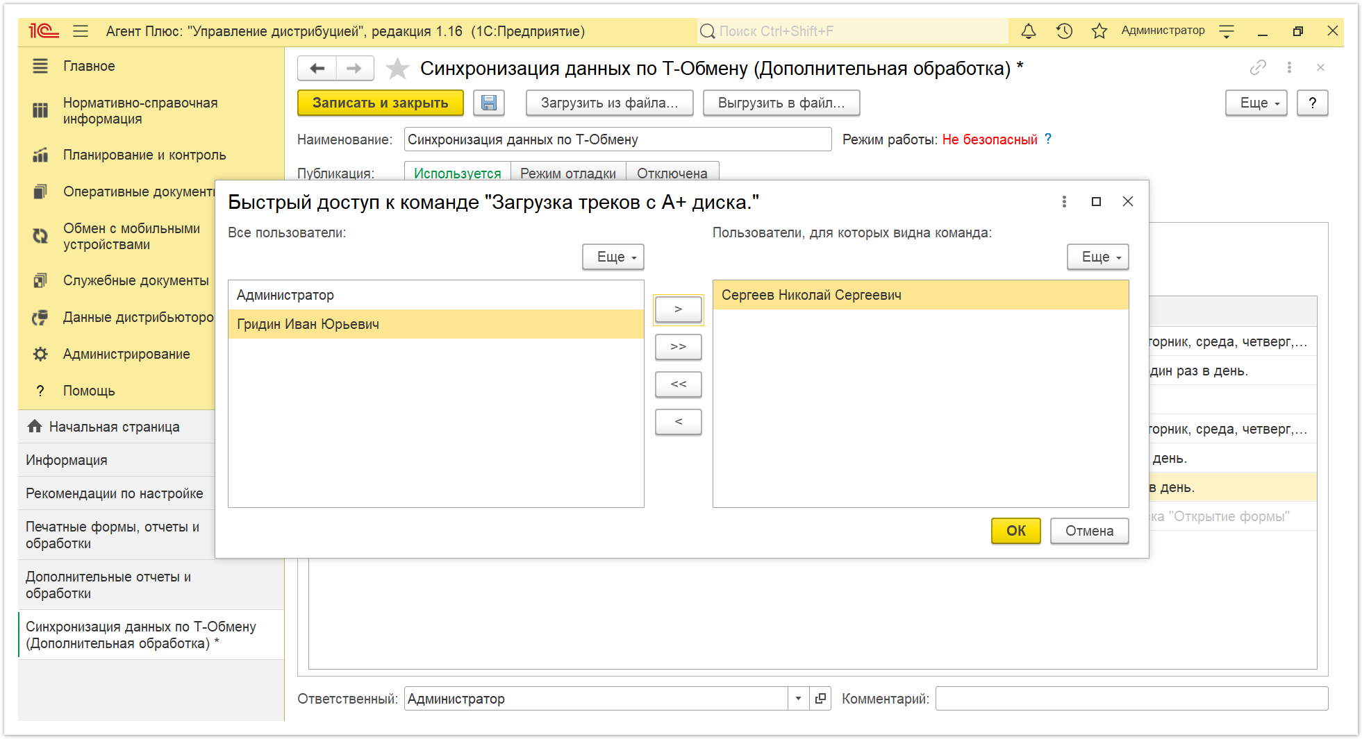Open Данные дистрибьюторов section
Screen dimensions: 1362x739
point(138,317)
